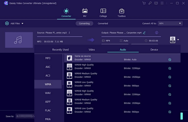188x122 pixels.
Task: Open the Convert All to MP4 dropdown
Action: coord(170,23)
